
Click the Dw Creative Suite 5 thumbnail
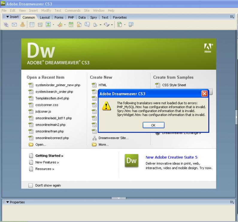point(132,160)
